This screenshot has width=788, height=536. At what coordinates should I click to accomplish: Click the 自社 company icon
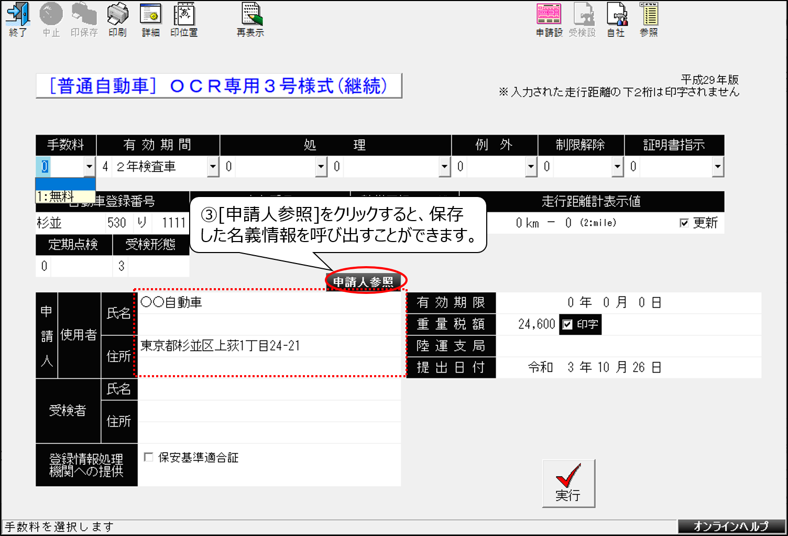coord(616,19)
